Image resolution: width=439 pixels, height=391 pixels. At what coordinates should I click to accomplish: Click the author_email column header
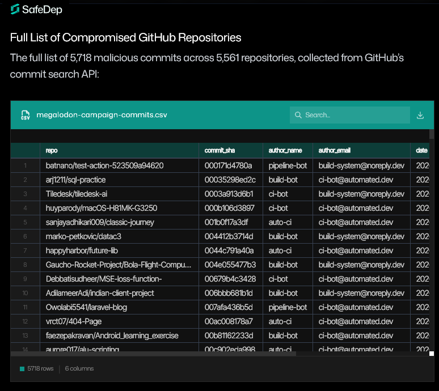coord(334,151)
